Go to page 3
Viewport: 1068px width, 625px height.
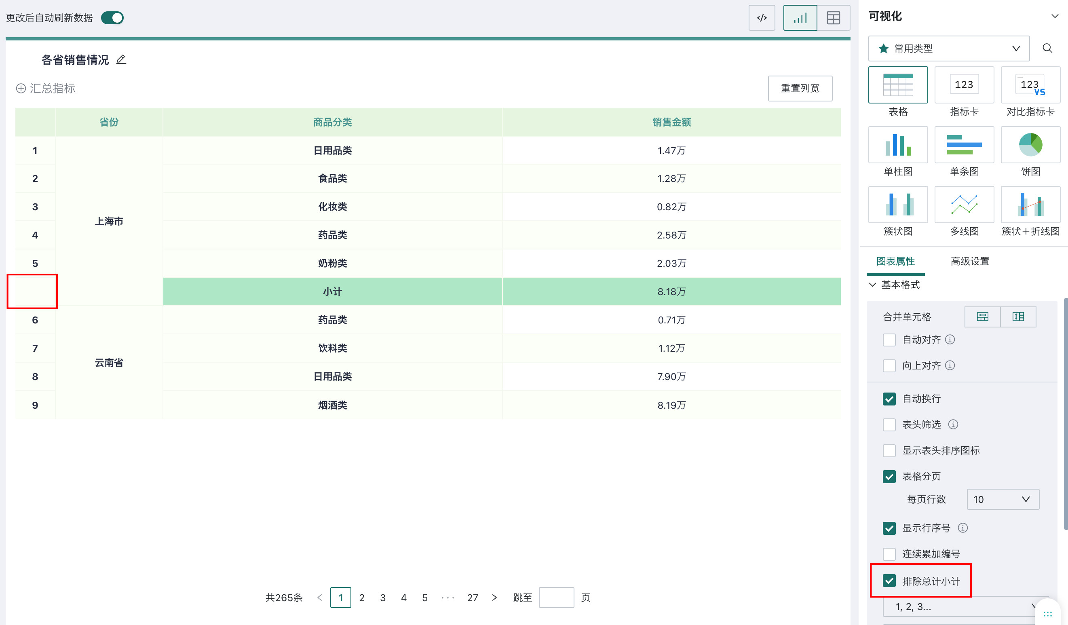click(x=382, y=598)
